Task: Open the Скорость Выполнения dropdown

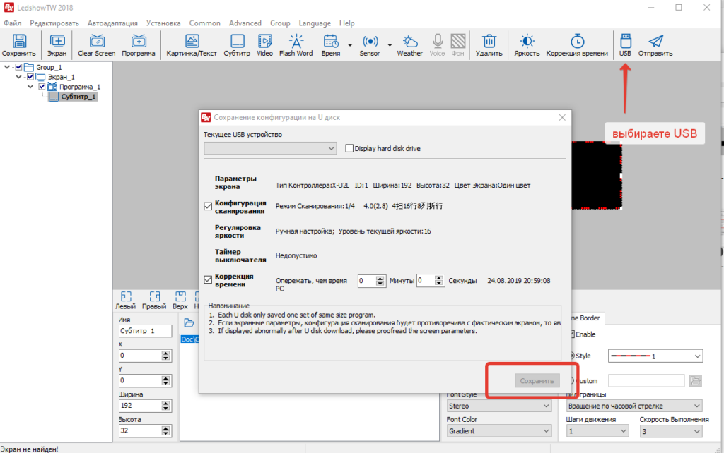Action: [671, 431]
